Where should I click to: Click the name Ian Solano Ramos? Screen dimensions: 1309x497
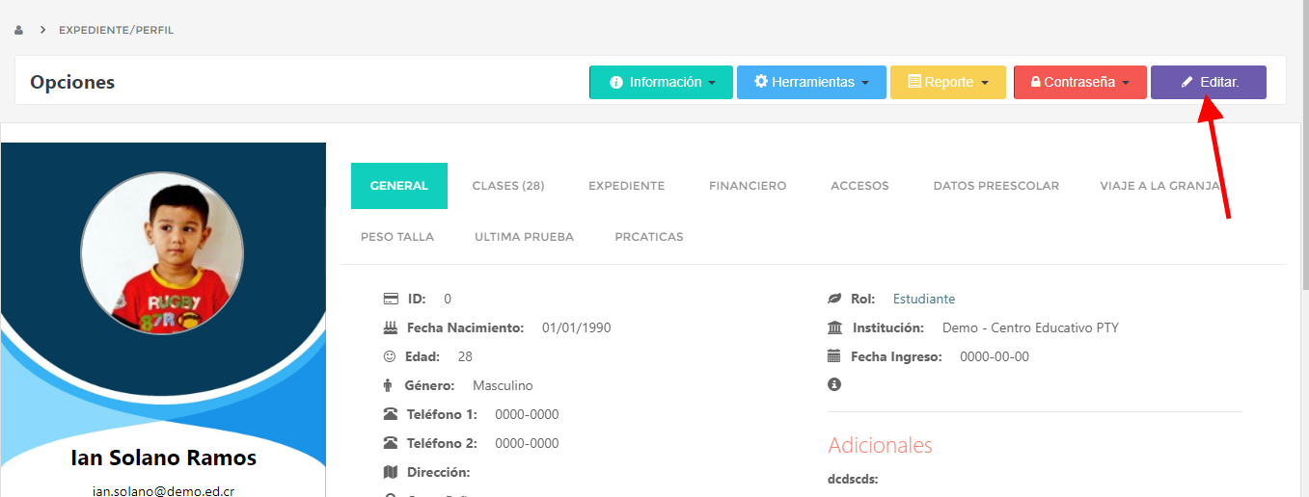coord(164,457)
